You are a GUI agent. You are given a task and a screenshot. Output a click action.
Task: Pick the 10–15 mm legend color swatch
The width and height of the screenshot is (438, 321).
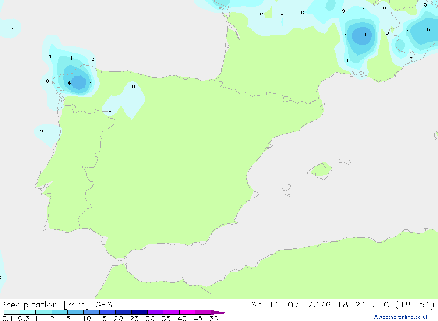tap(92, 312)
